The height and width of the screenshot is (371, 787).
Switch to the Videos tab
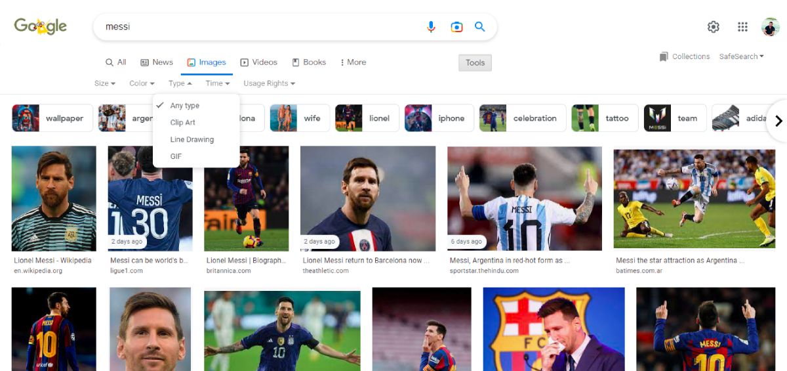pos(258,62)
